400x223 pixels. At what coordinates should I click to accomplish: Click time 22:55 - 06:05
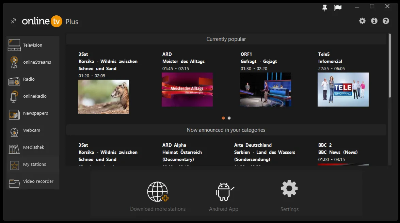click(331, 69)
